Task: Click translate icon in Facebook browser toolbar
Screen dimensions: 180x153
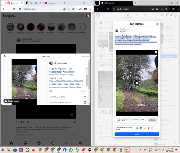Action: point(157,9)
